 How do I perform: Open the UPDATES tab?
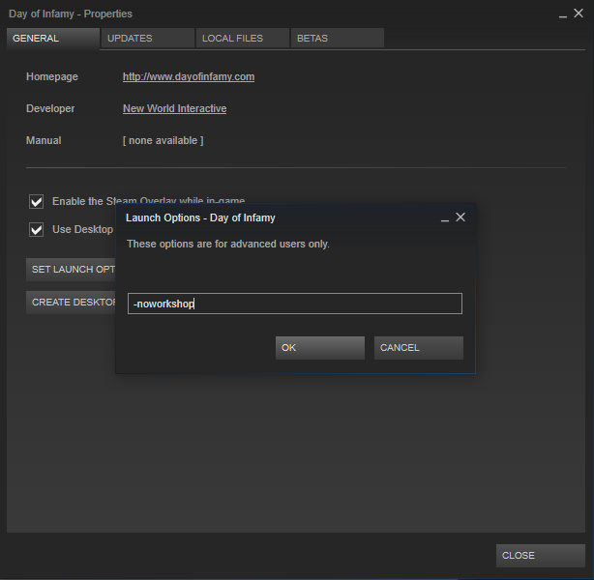pos(148,39)
